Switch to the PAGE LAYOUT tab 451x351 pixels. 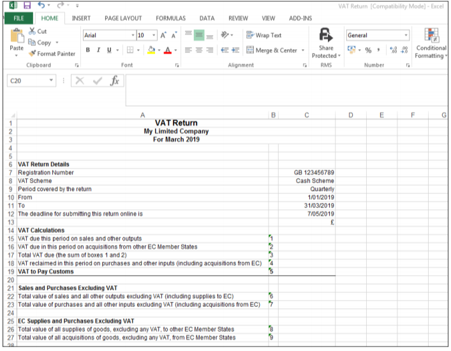pyautogui.click(x=123, y=18)
